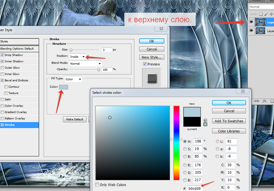
Task: Select the G green radio button
Action: 185,173
